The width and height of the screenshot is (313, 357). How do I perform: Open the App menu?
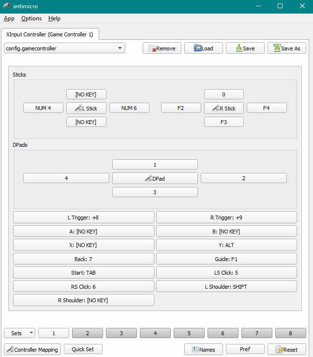tap(9, 18)
